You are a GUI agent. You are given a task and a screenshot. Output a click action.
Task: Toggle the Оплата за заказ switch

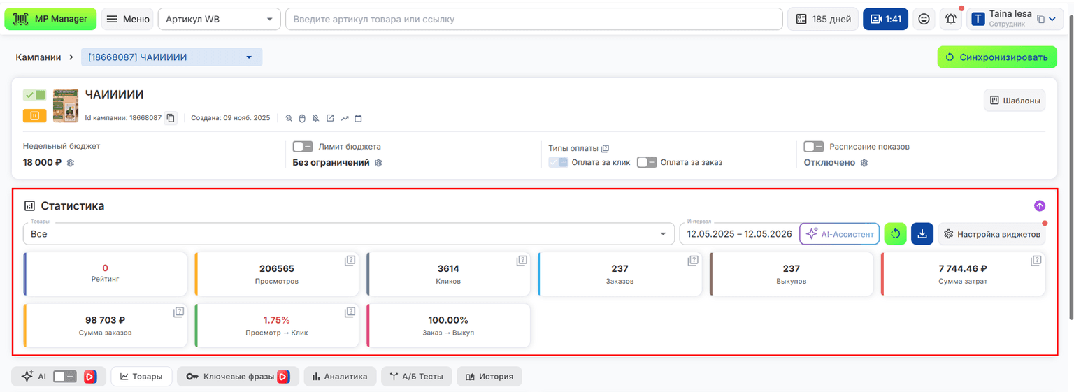(647, 162)
